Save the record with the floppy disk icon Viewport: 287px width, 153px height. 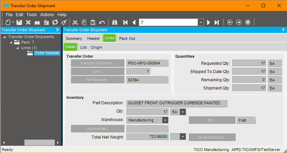coord(19,22)
